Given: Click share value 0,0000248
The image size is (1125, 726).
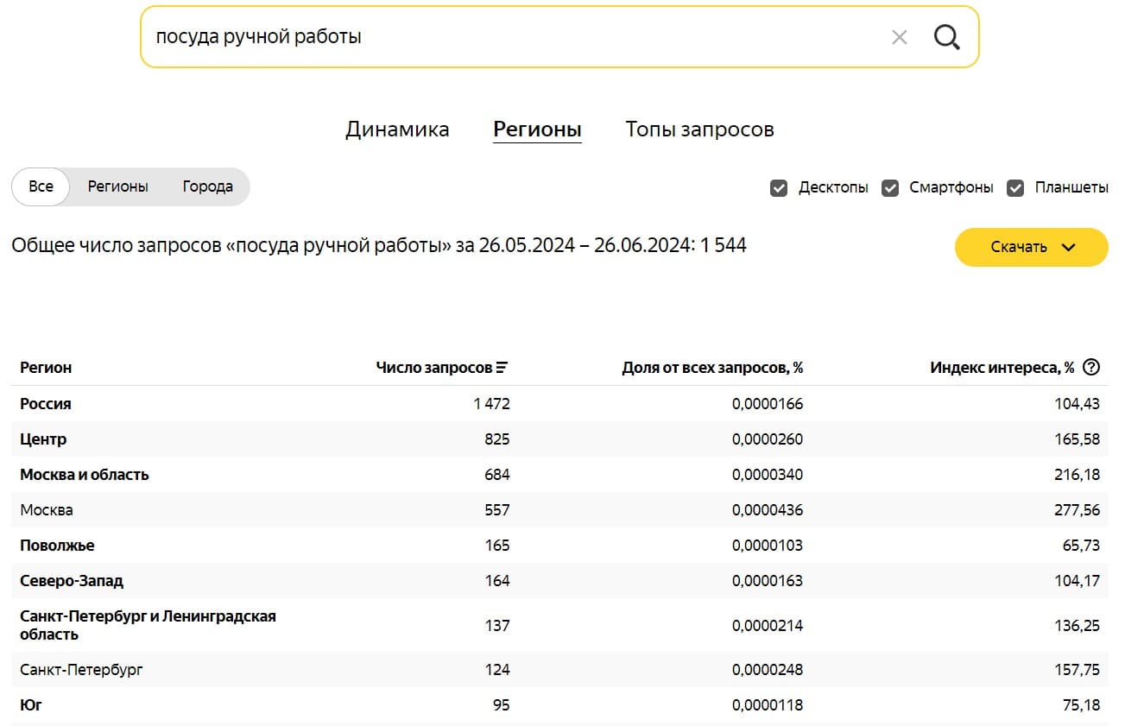Looking at the screenshot, I should point(768,669).
